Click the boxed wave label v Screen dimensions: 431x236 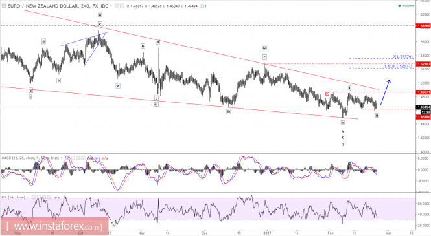tap(343, 123)
